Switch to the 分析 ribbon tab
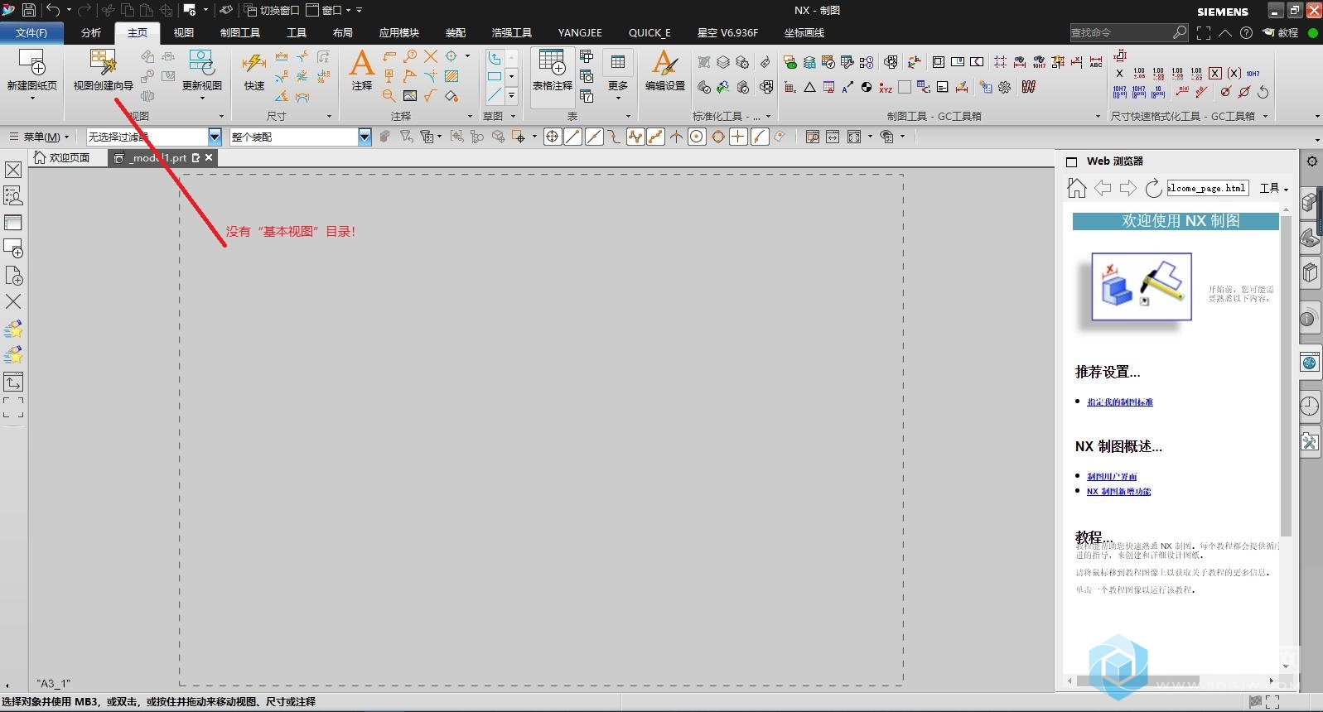Viewport: 1323px width, 712px height. point(91,32)
